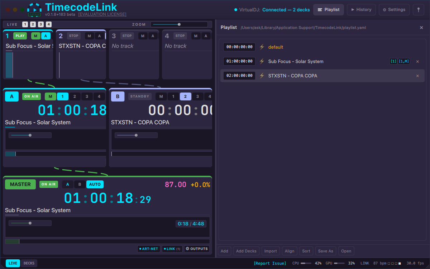Click the [1,M] tag on Sub Focus row
This screenshot has height=269, width=430.
pyautogui.click(x=404, y=61)
